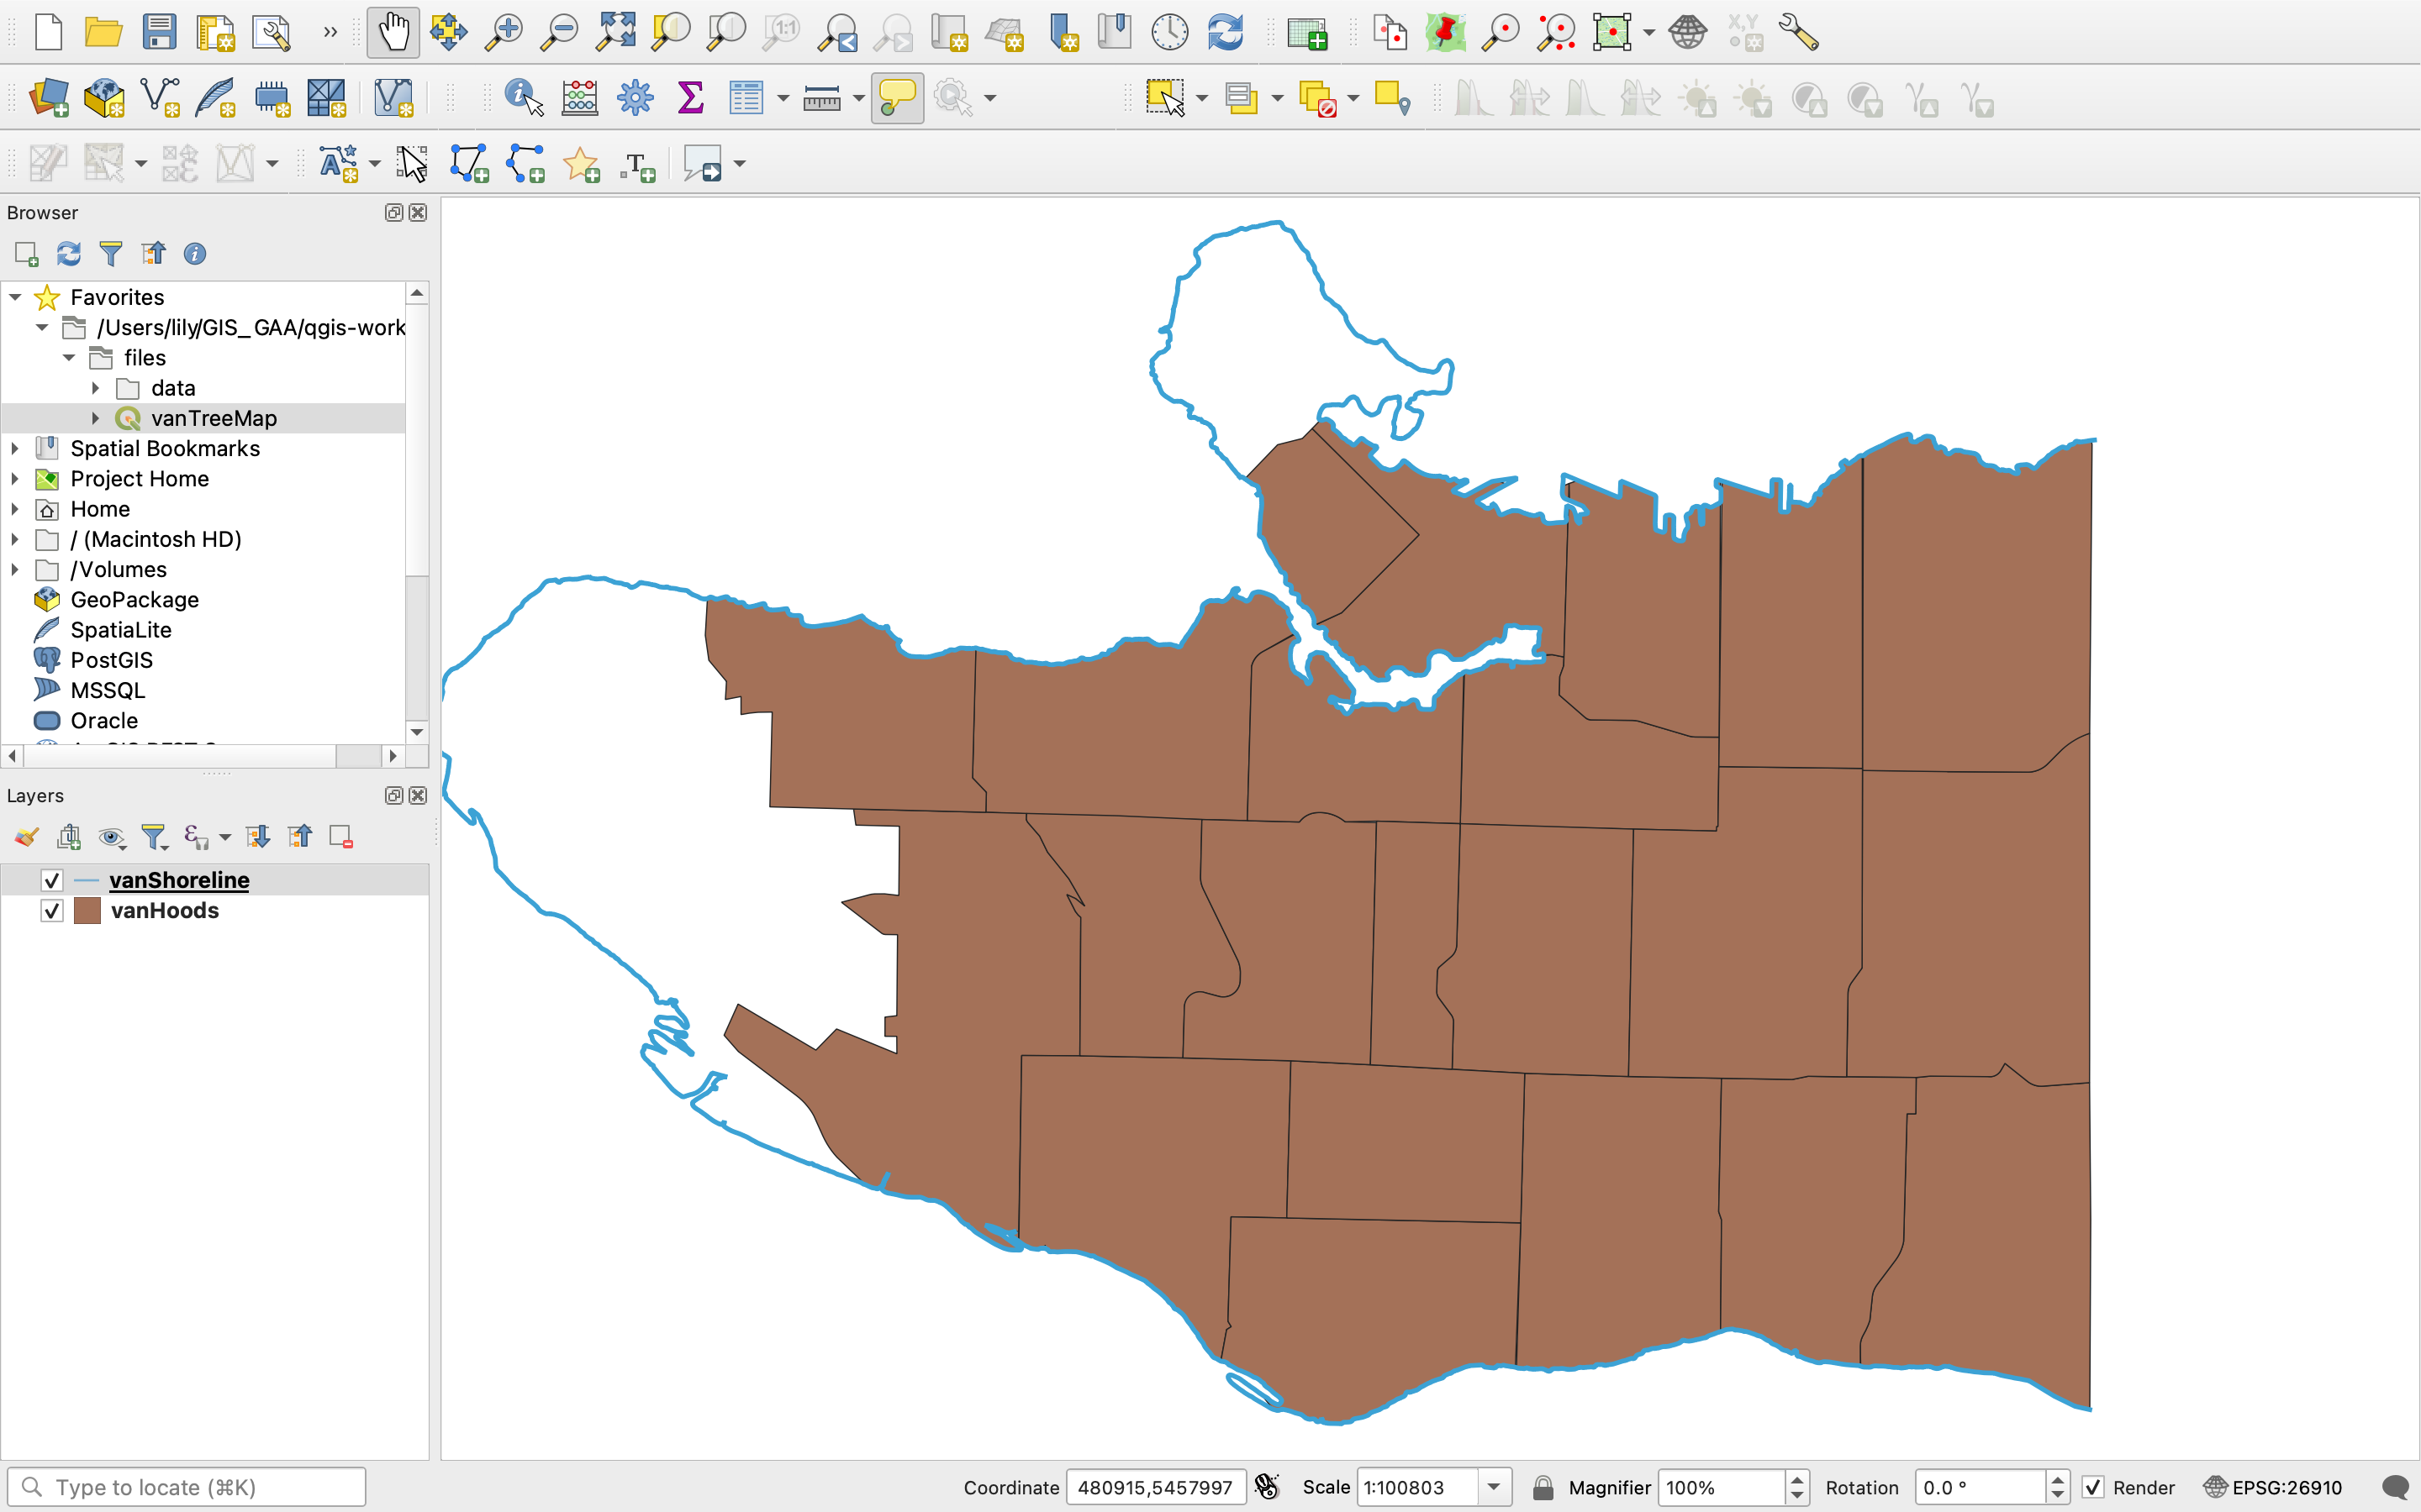This screenshot has height=1512, width=2421.
Task: Expand the Spatial Bookmarks tree item
Action: (x=15, y=449)
